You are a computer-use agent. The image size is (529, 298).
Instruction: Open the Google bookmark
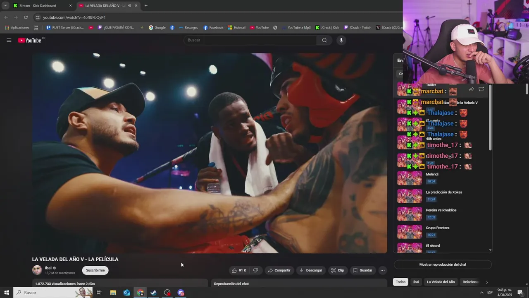click(157, 28)
